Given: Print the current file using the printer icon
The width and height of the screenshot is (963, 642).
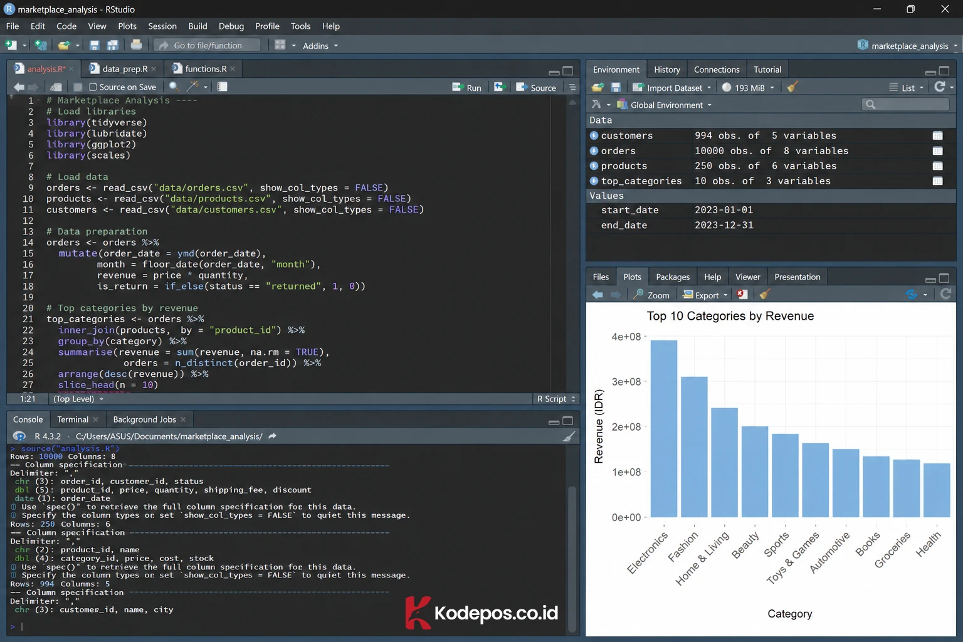Looking at the screenshot, I should [x=136, y=45].
